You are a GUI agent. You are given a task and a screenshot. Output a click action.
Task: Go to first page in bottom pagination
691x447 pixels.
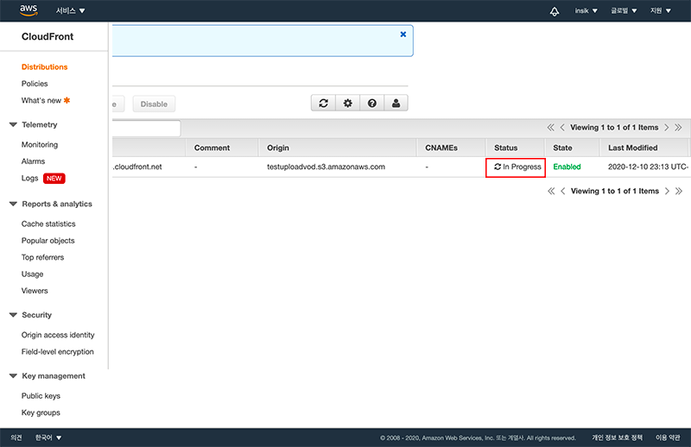551,191
